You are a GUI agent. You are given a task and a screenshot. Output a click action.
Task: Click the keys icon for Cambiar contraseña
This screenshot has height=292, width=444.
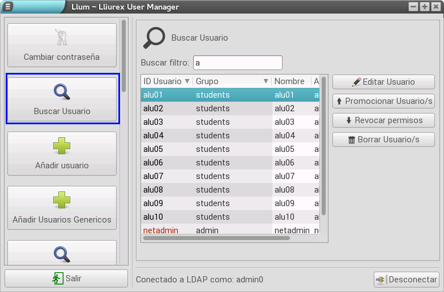coord(61,37)
